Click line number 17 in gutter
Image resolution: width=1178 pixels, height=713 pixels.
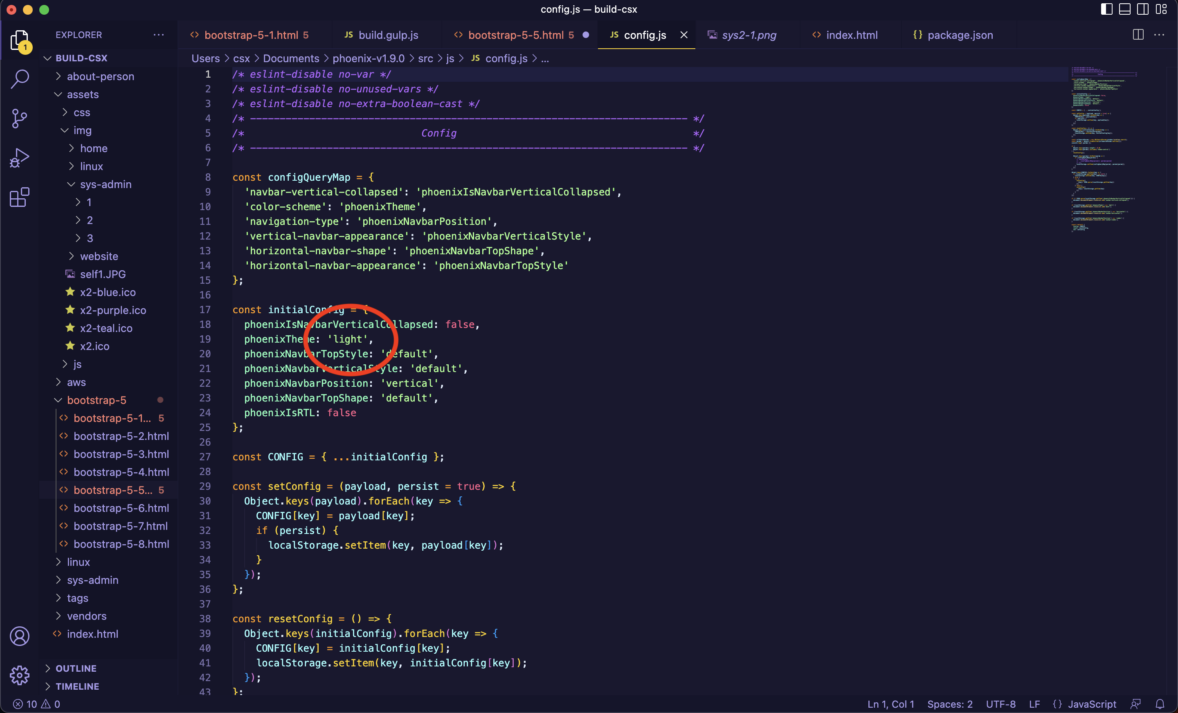click(205, 309)
